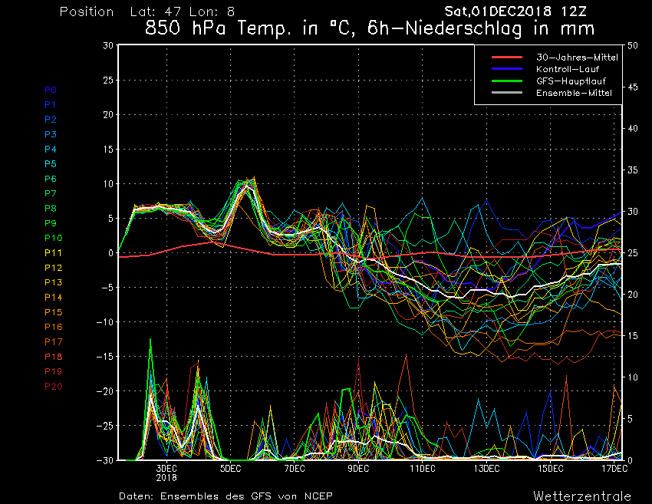Click the red 30-Jahres-Mittel legend line
The height and width of the screenshot is (504, 652).
(x=507, y=57)
